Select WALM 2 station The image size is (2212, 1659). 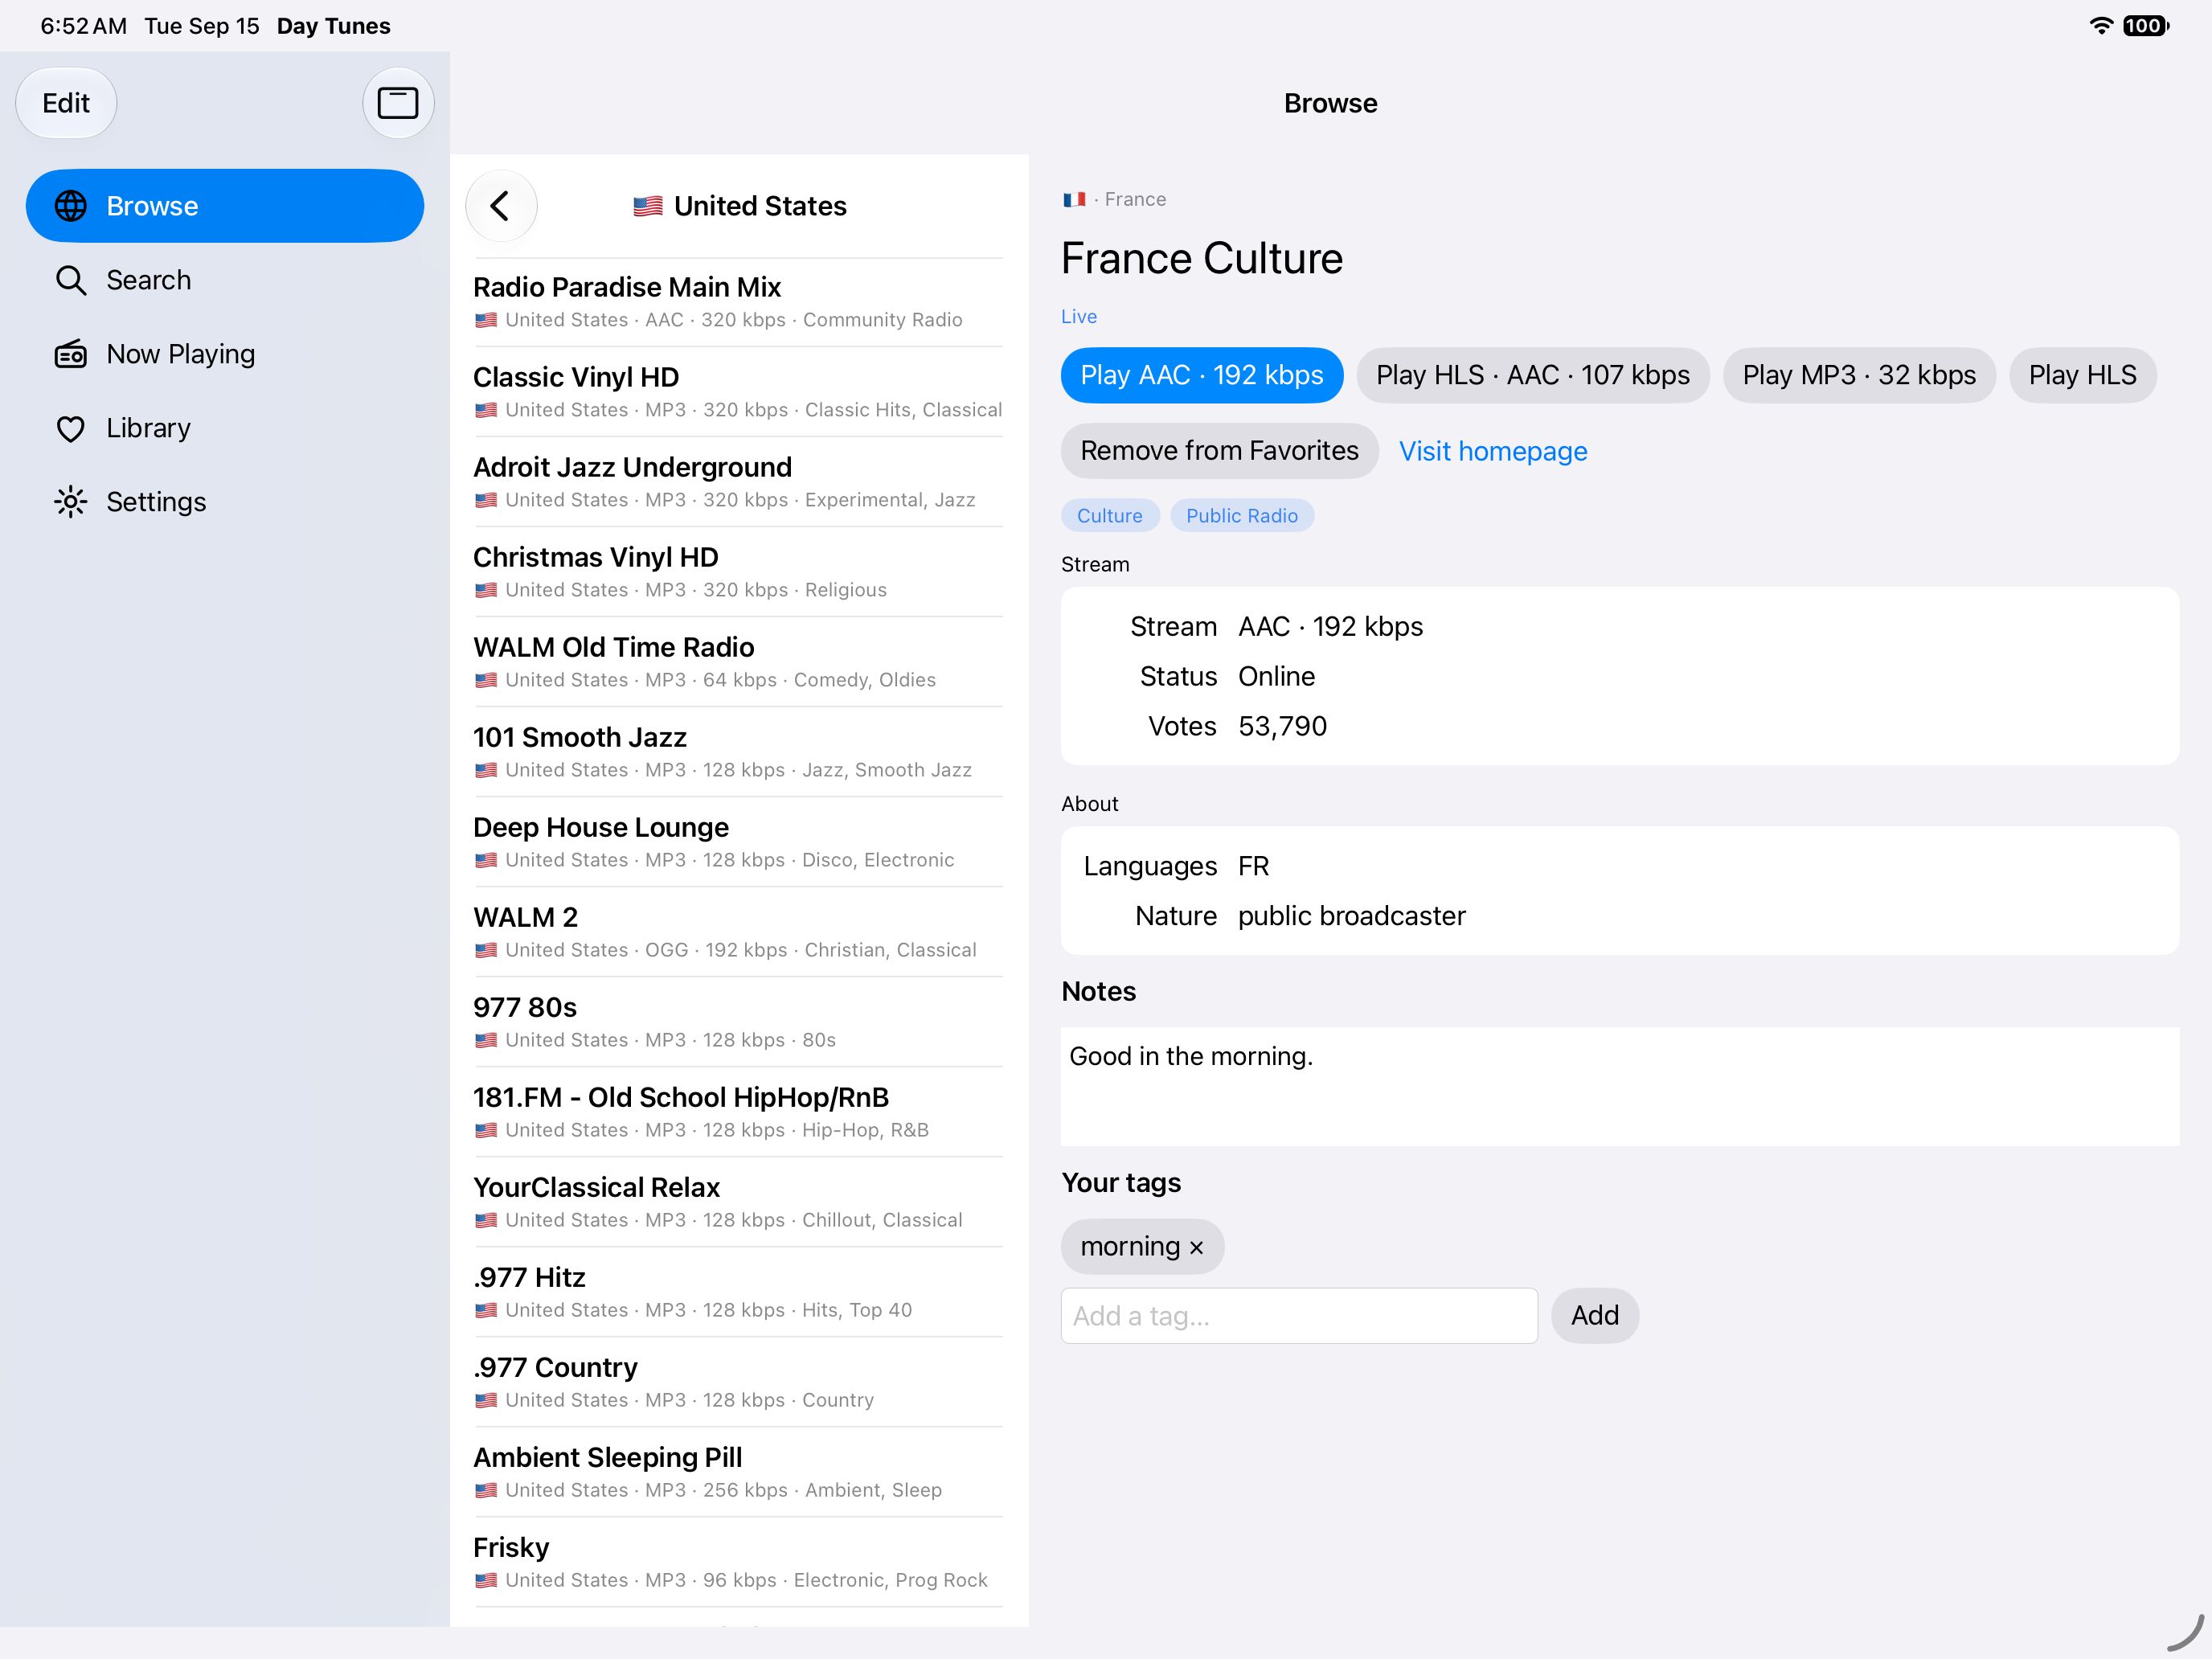click(x=738, y=932)
